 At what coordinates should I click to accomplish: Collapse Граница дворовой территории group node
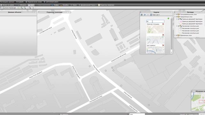click(x=177, y=19)
